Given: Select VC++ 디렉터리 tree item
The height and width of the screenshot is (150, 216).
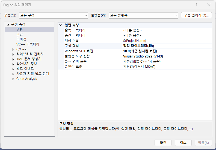Looking at the screenshot, I should [x=28, y=44].
